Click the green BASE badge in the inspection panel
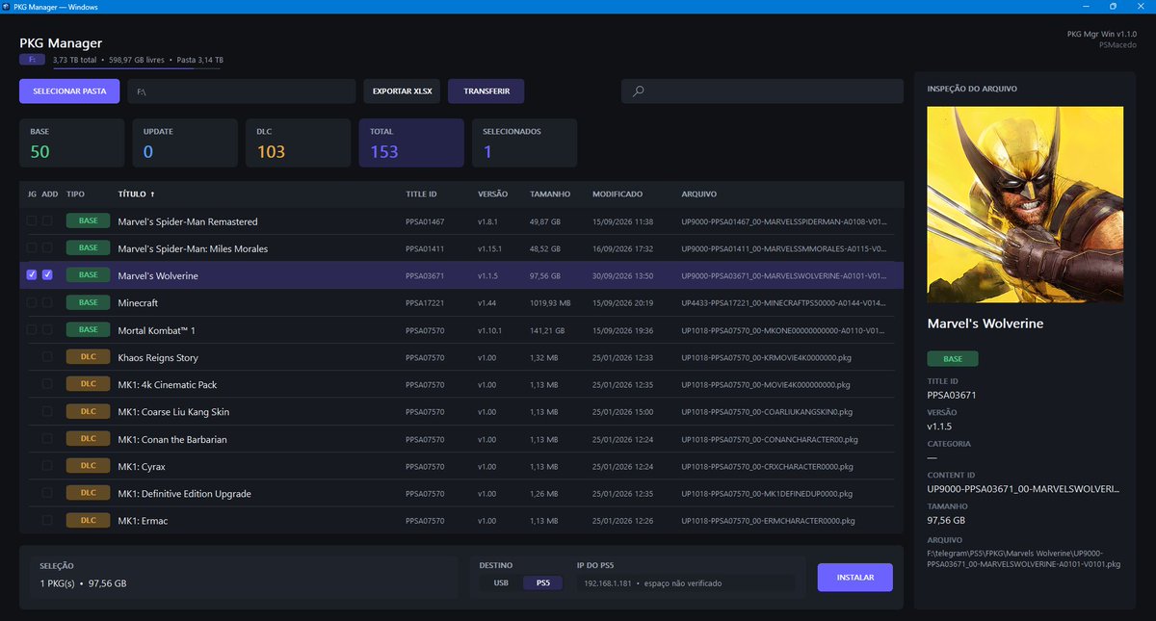1156x621 pixels. tap(952, 359)
